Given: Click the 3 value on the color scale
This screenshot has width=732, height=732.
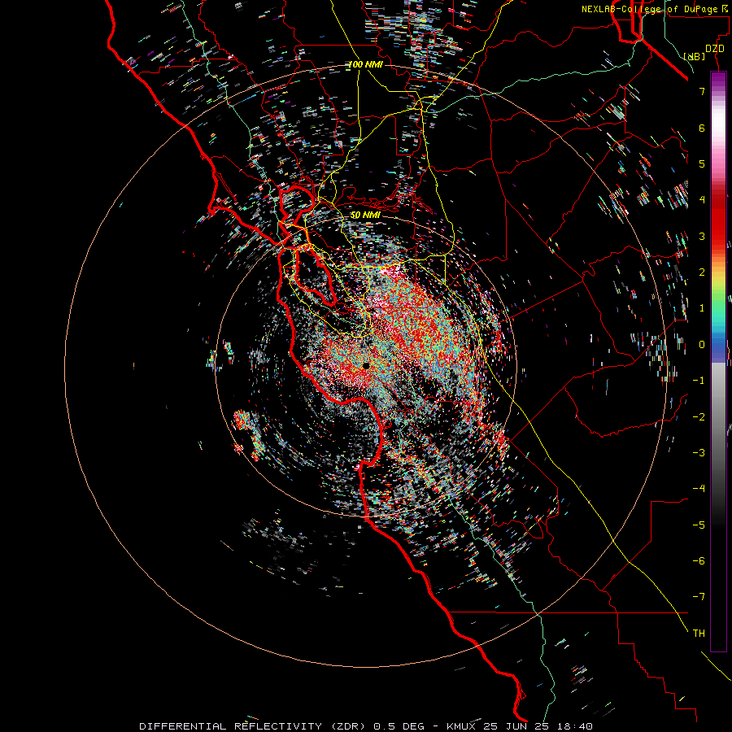Looking at the screenshot, I should point(702,236).
